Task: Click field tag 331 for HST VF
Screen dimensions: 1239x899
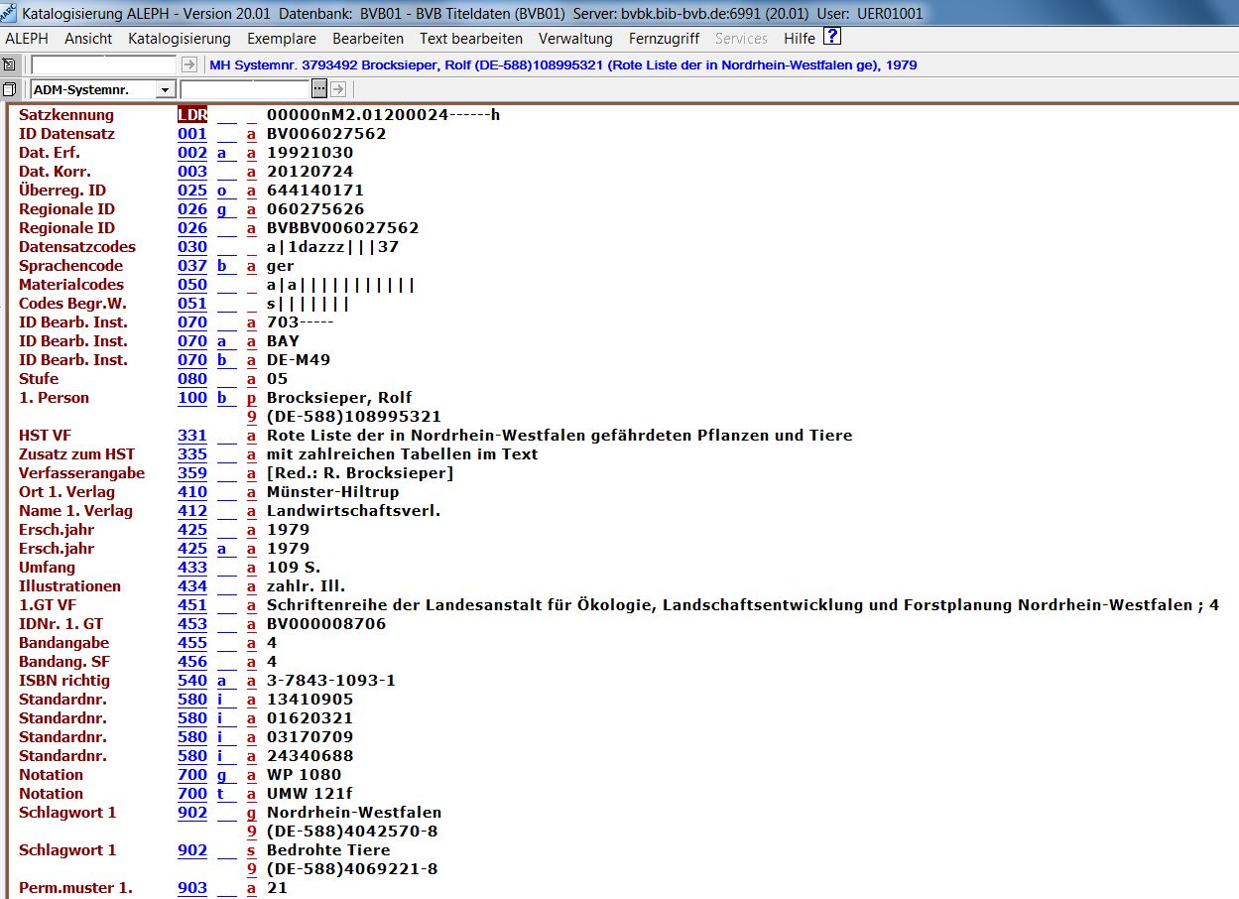Action: coord(192,436)
